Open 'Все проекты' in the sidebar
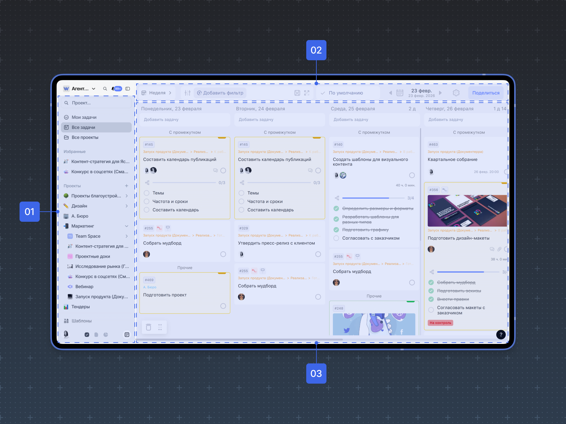 pos(85,138)
